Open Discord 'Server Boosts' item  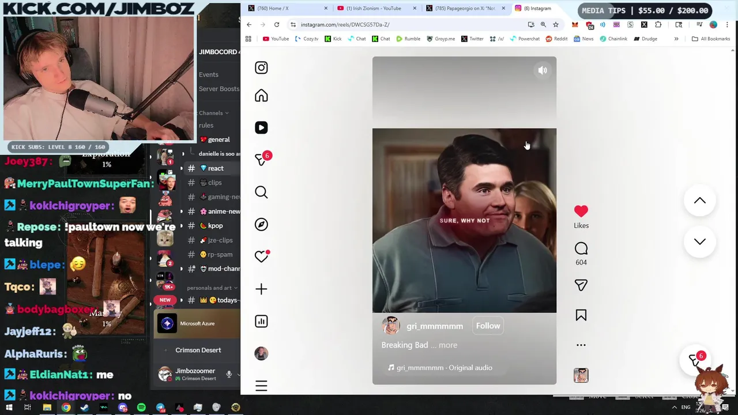click(219, 89)
